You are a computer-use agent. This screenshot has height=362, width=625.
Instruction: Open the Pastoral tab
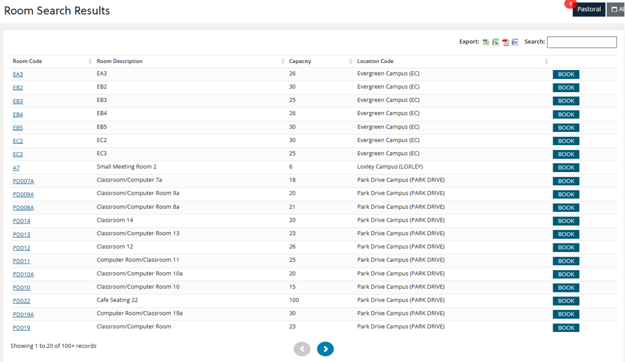point(588,9)
